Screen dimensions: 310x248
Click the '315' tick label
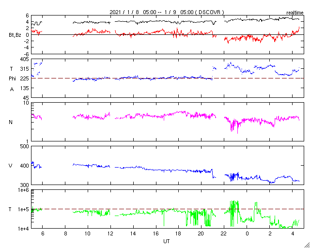[x=25, y=69]
